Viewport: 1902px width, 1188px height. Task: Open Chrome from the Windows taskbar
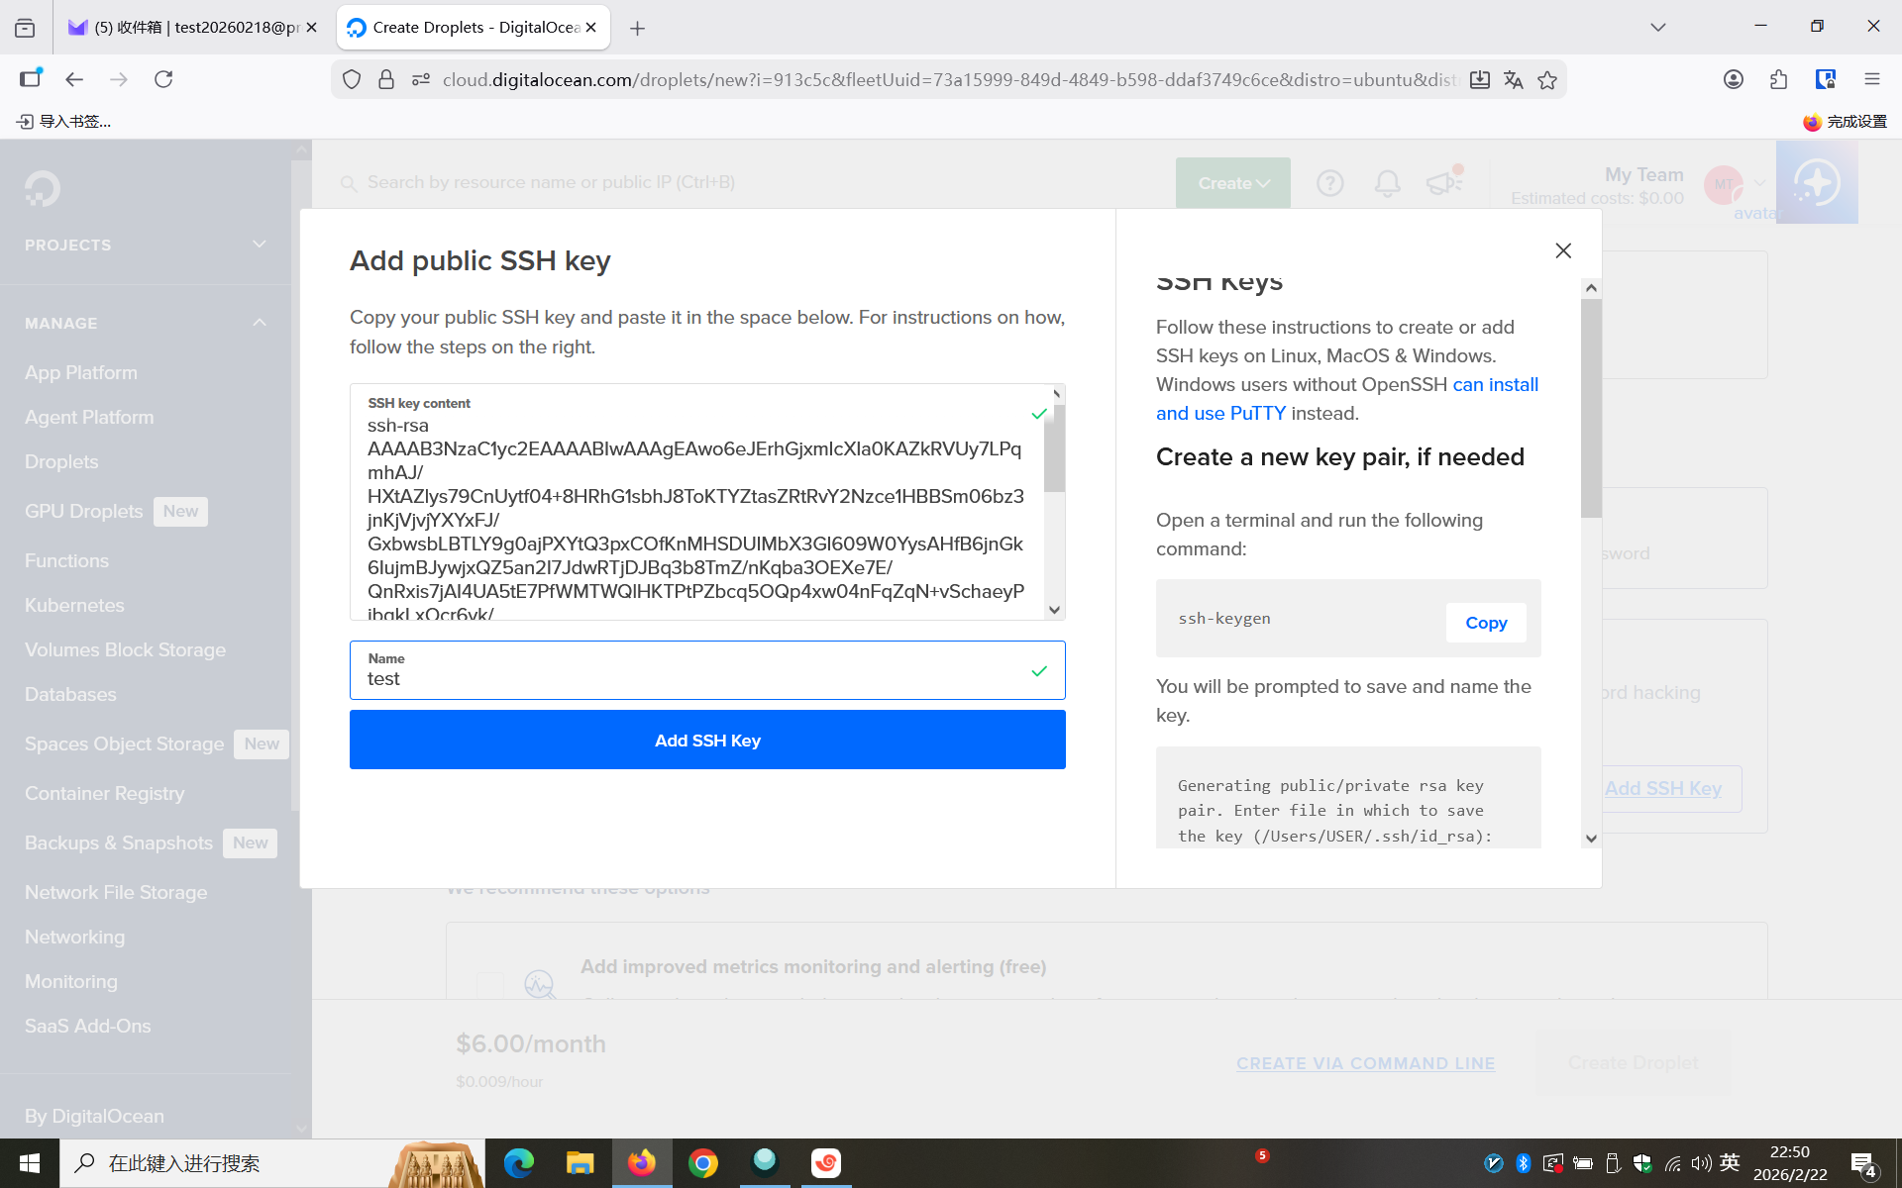click(703, 1163)
